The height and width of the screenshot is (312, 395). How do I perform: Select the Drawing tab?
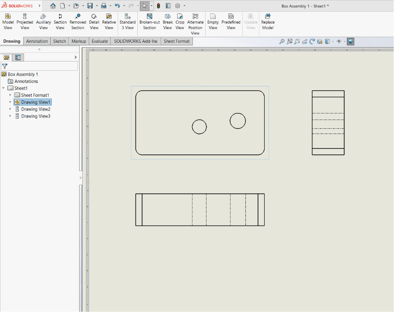tap(12, 41)
